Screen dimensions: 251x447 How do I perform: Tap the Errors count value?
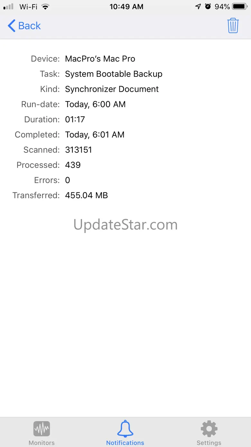(x=68, y=180)
